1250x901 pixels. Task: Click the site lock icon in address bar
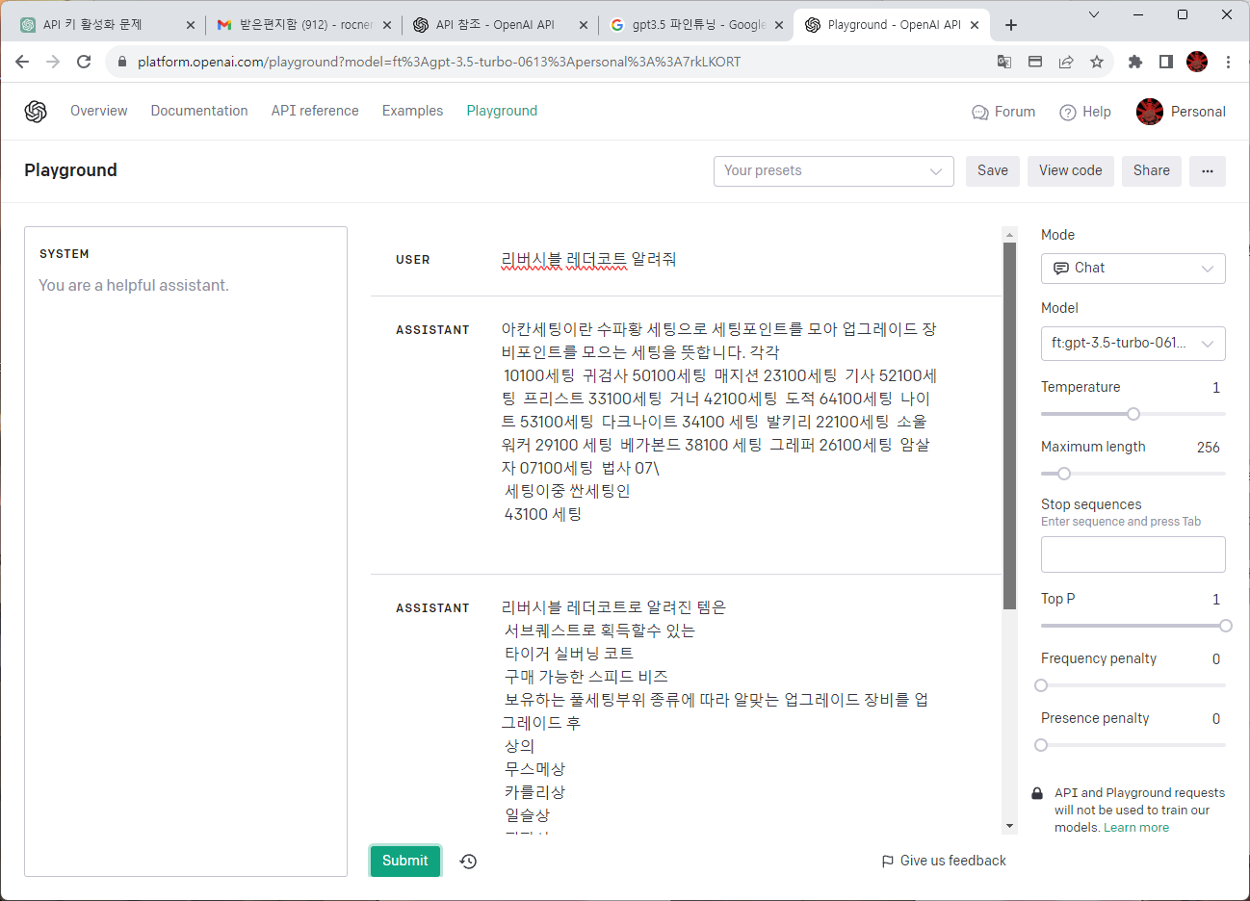tap(121, 62)
